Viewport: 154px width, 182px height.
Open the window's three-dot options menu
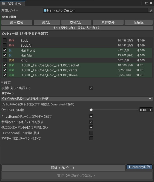pyautogui.click(x=142, y=3)
